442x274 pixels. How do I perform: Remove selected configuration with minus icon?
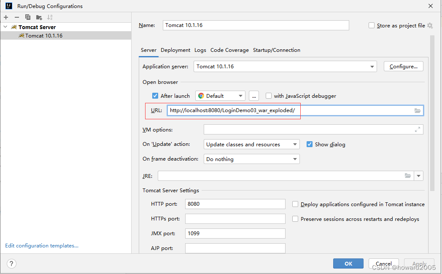click(x=17, y=17)
